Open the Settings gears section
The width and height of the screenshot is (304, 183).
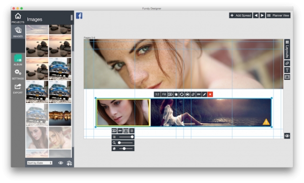[x=18, y=74]
